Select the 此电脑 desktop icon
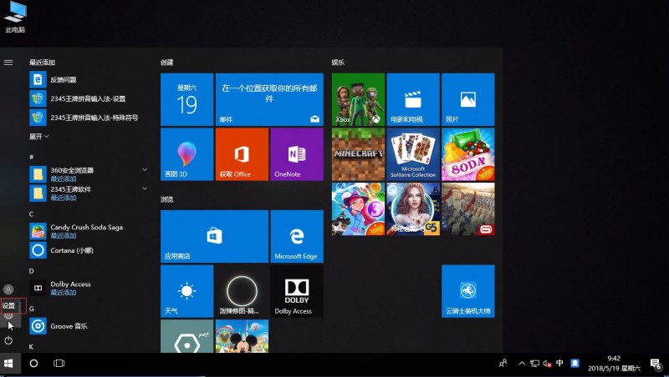 (x=15, y=18)
